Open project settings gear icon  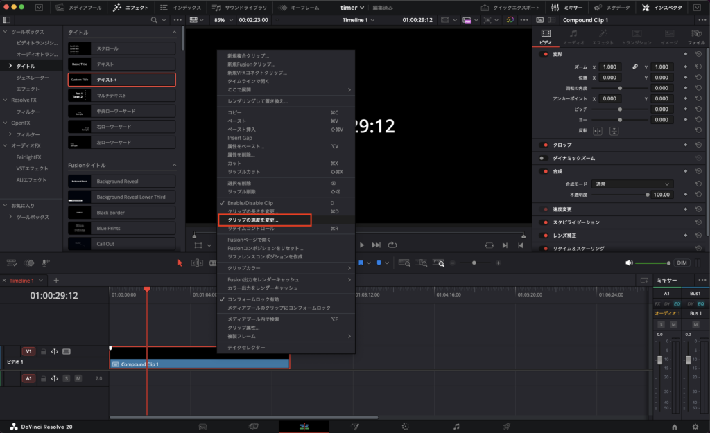(x=695, y=426)
